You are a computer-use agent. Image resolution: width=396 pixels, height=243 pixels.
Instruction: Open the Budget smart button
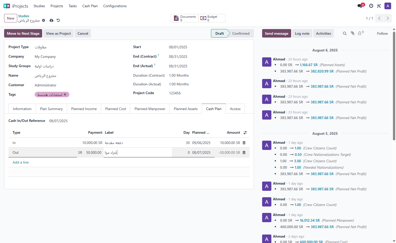point(212,18)
